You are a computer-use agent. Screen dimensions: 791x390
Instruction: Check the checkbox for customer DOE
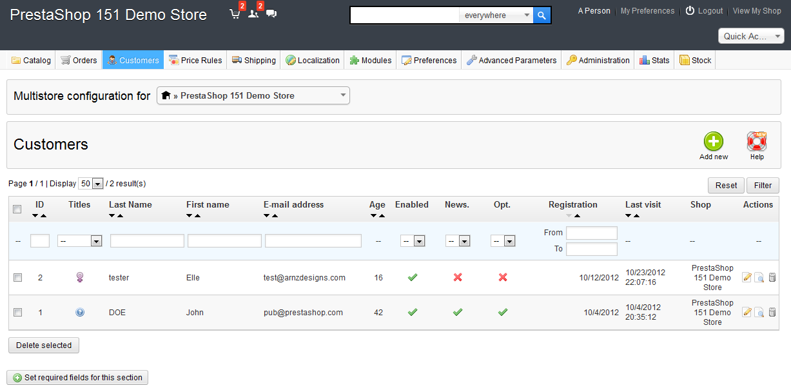tap(18, 313)
